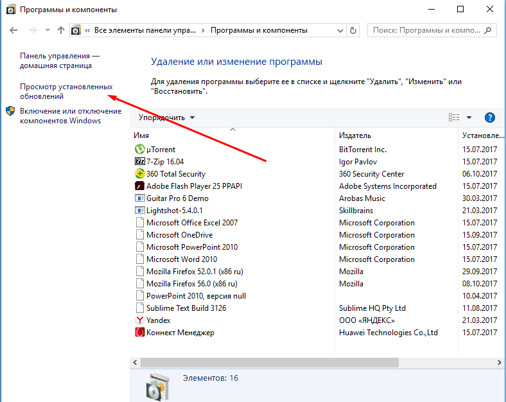The height and width of the screenshot is (402, 506).
Task: Click install date 11.08.2017
Action: coord(480,308)
